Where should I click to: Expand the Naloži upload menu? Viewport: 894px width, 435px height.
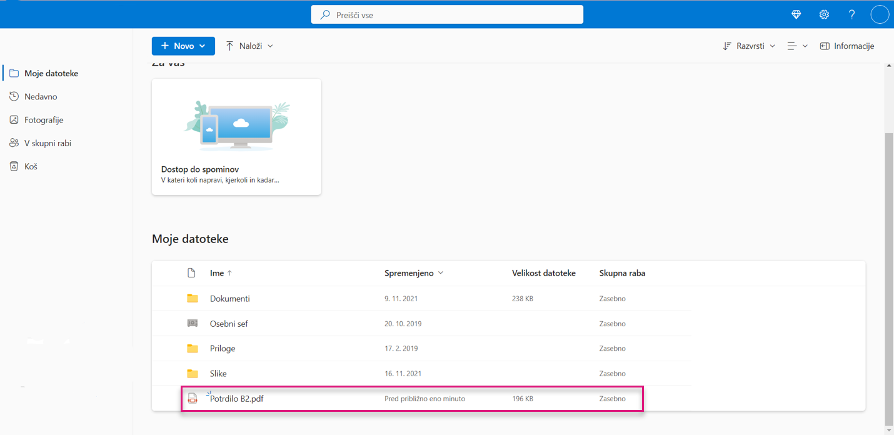coord(249,46)
